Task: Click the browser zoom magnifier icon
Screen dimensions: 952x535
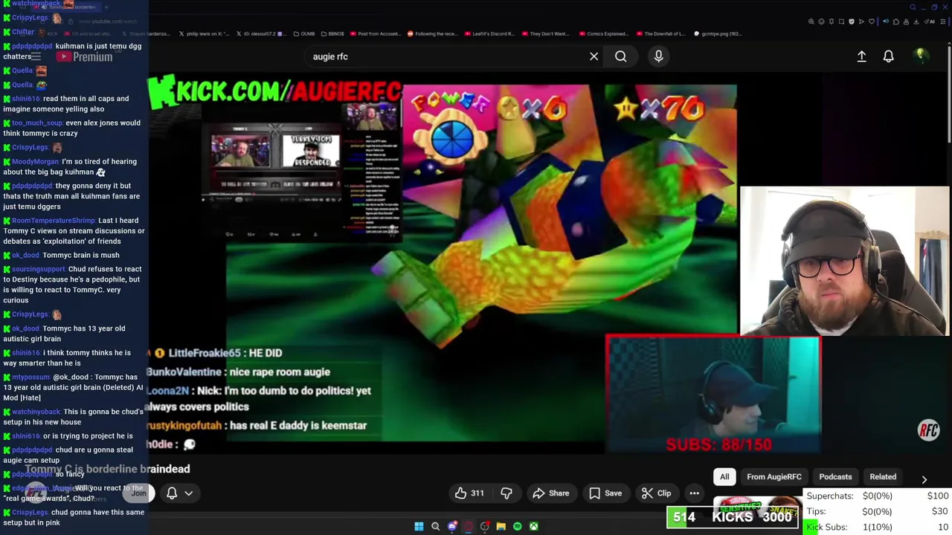Action: coord(811,22)
